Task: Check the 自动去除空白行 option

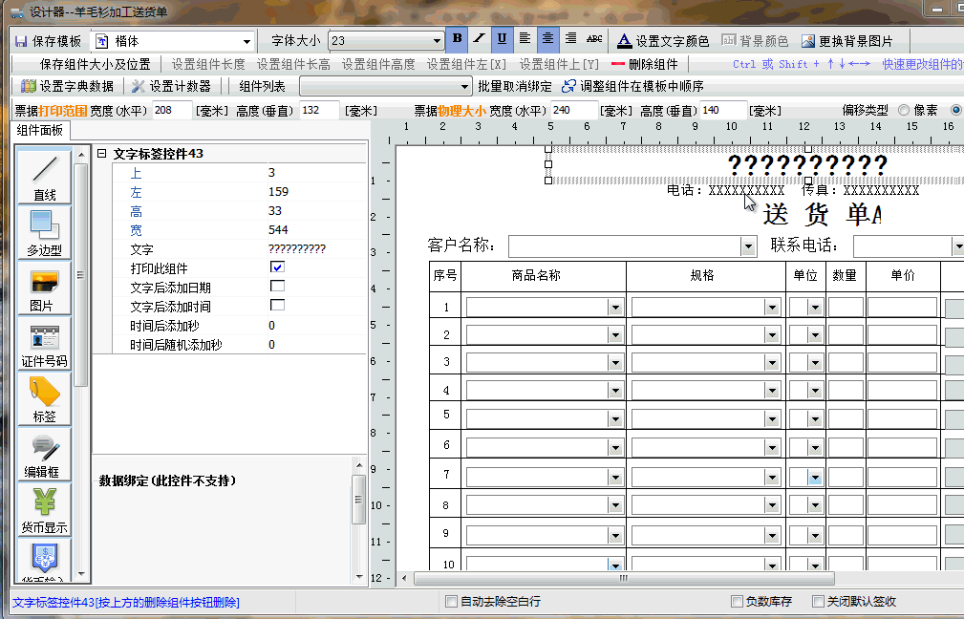Action: pyautogui.click(x=452, y=602)
